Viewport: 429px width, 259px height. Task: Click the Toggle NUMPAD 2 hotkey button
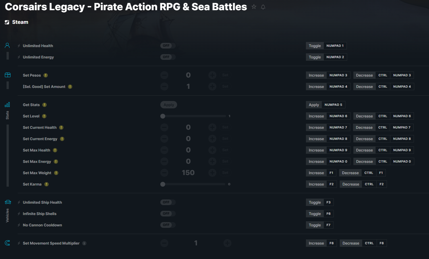326,57
